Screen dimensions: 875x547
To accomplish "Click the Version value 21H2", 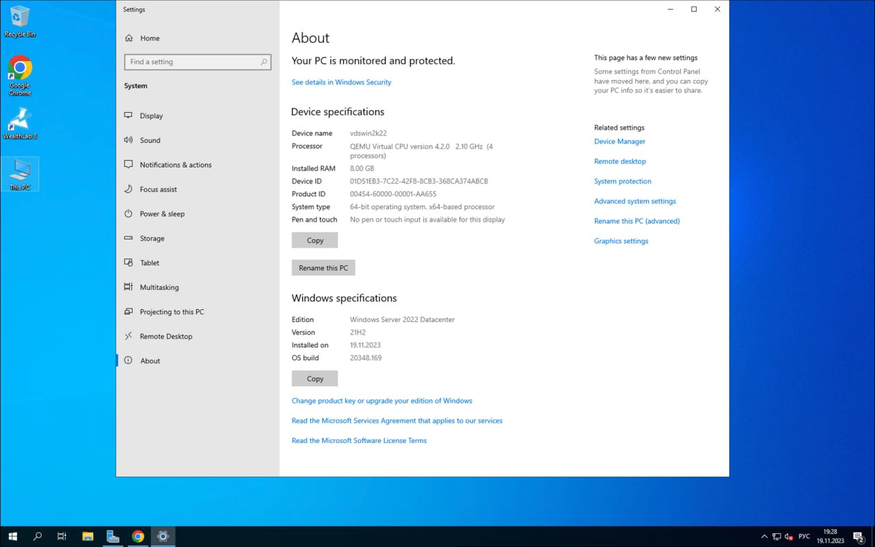I will [358, 332].
